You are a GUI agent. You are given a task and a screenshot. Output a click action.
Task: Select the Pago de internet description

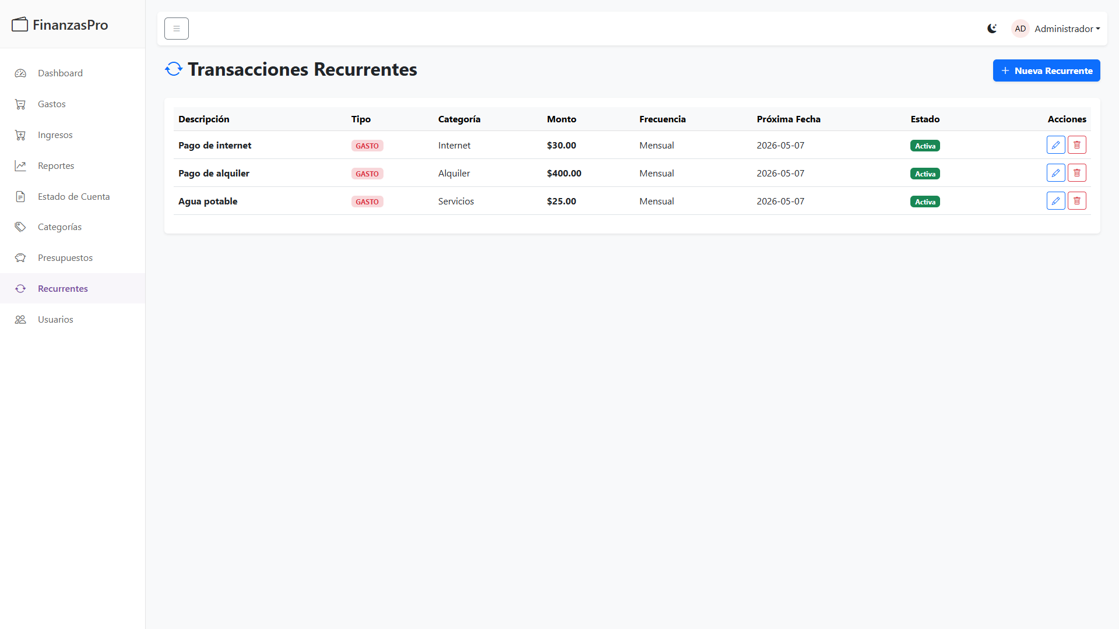point(214,145)
